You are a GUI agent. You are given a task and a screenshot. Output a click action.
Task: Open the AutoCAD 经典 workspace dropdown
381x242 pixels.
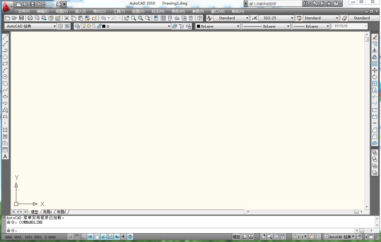(x=31, y=26)
